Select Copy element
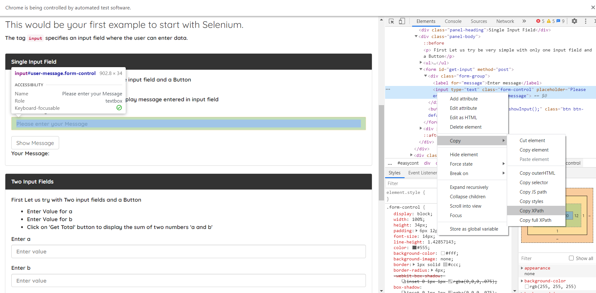The height and width of the screenshot is (293, 596). [536, 150]
